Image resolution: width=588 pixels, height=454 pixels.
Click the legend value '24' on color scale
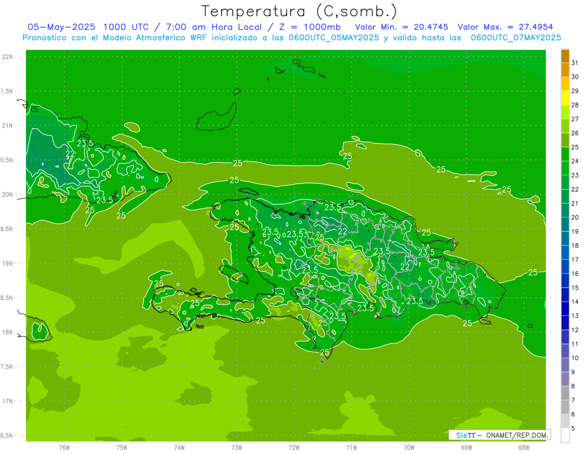coord(575,161)
